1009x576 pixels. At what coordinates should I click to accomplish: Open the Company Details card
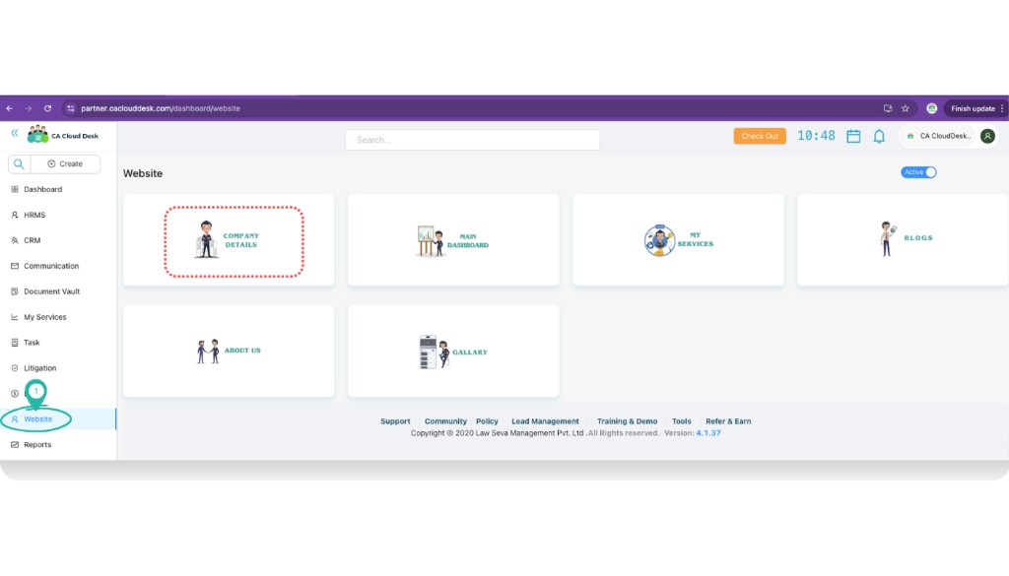(234, 240)
